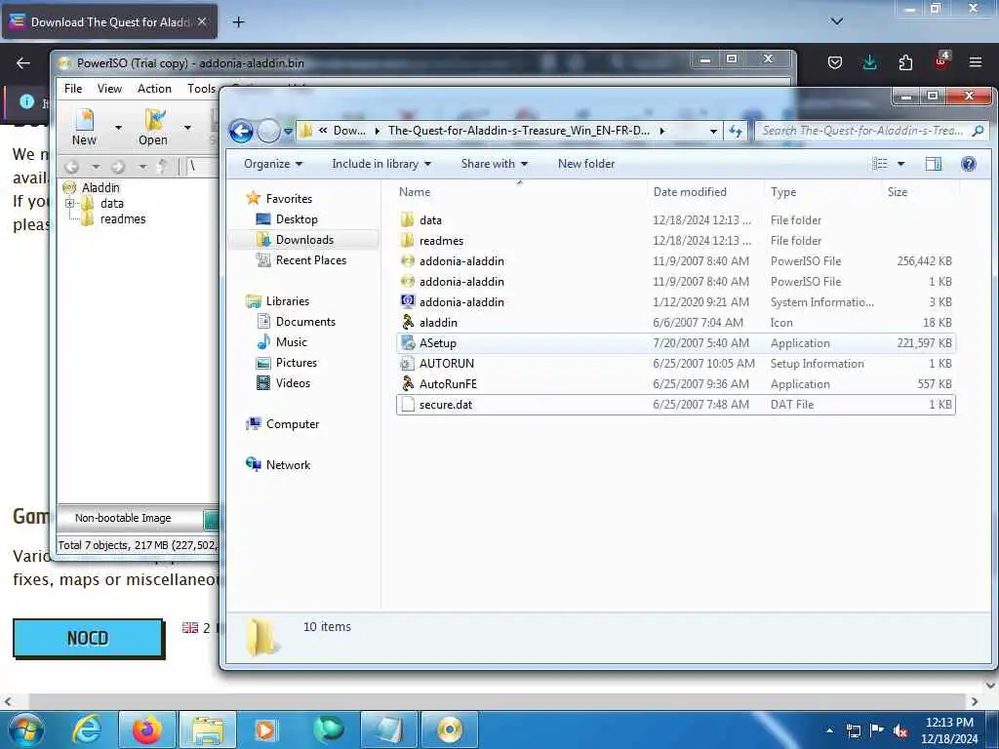
Task: Open Firefox hamburger menu
Action: pyautogui.click(x=975, y=62)
